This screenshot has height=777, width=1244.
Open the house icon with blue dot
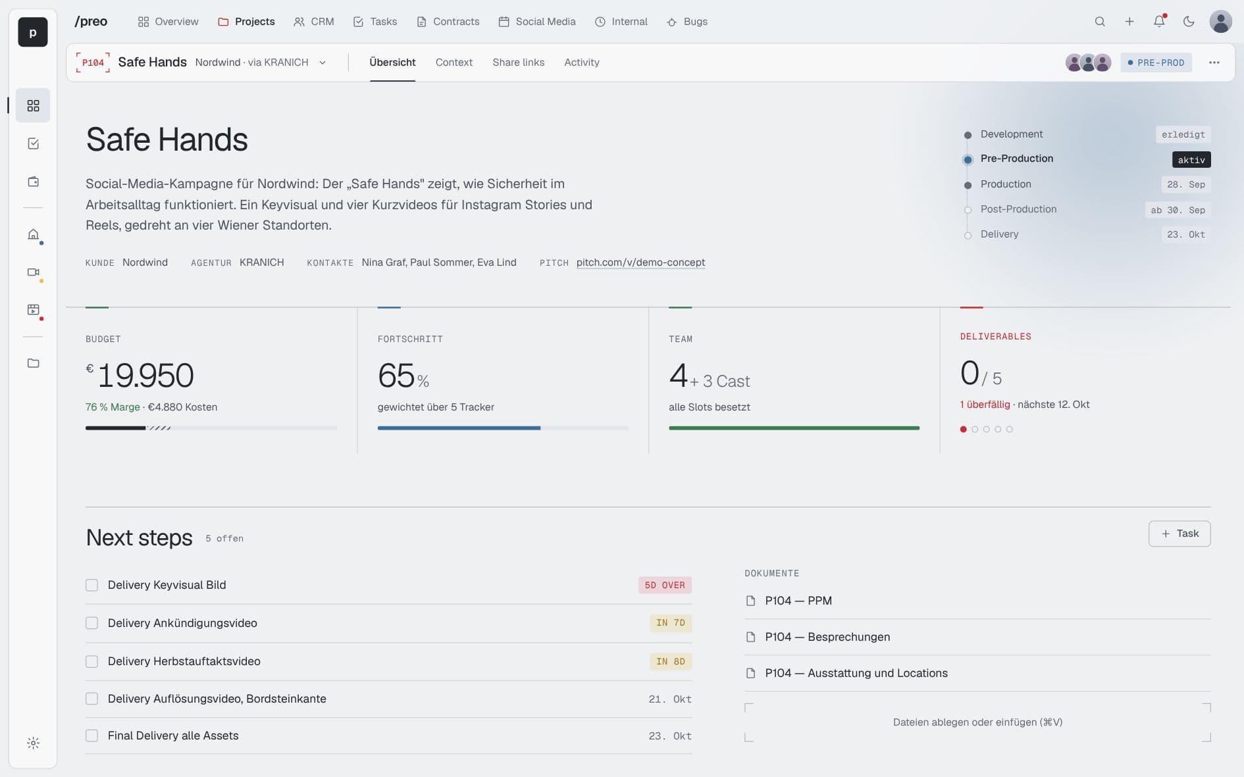pos(33,234)
